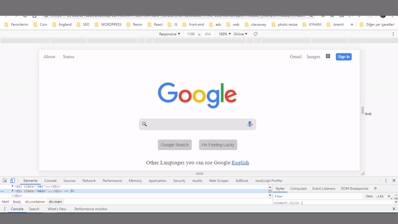The image size is (398, 224).
Task: Click the ellipsis beside the selected DOM node
Action: 2,191
